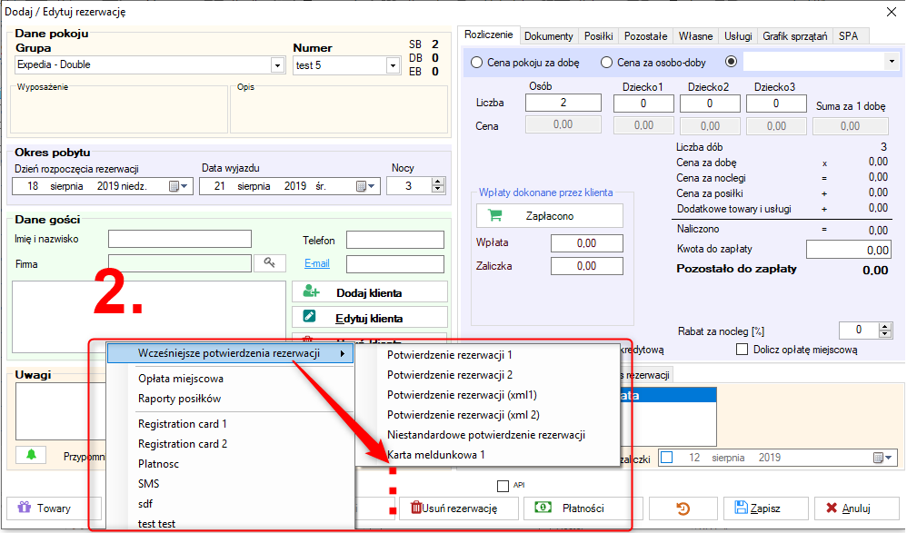Enable Dolicz opłatę miejscową checkbox
The width and height of the screenshot is (907, 533).
tap(743, 350)
